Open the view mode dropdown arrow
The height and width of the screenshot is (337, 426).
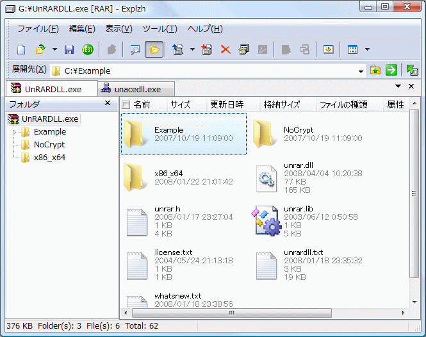[367, 49]
